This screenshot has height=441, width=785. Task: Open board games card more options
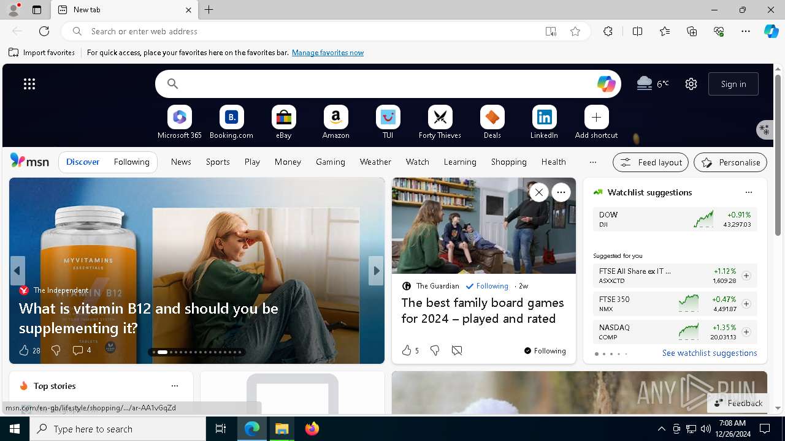561,192
